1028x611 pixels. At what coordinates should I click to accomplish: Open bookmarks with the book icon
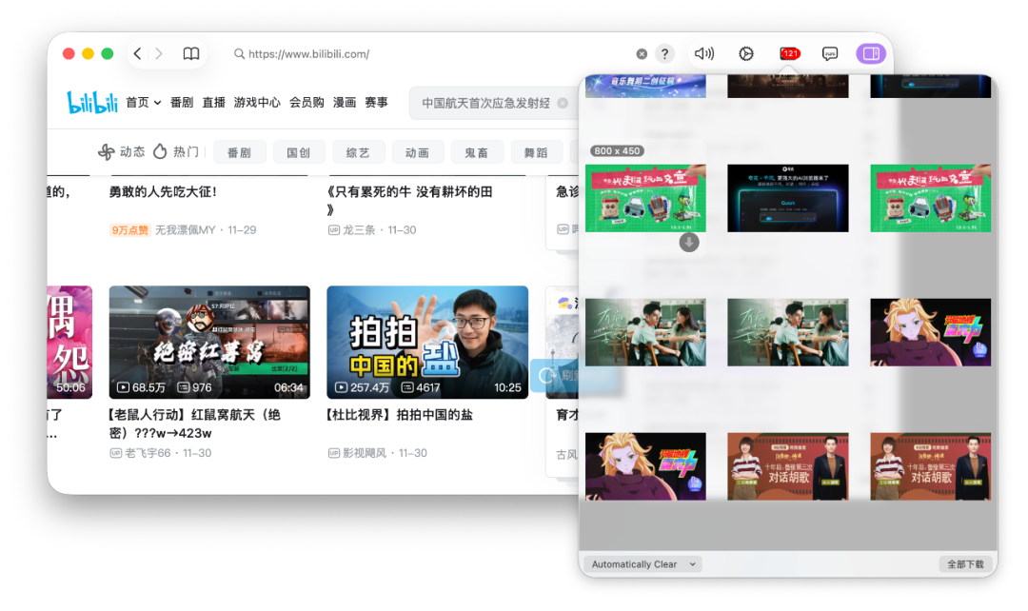(x=190, y=53)
